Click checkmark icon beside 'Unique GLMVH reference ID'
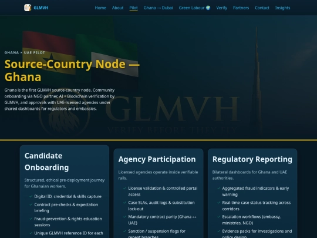The width and height of the screenshot is (317, 238). coord(31,233)
